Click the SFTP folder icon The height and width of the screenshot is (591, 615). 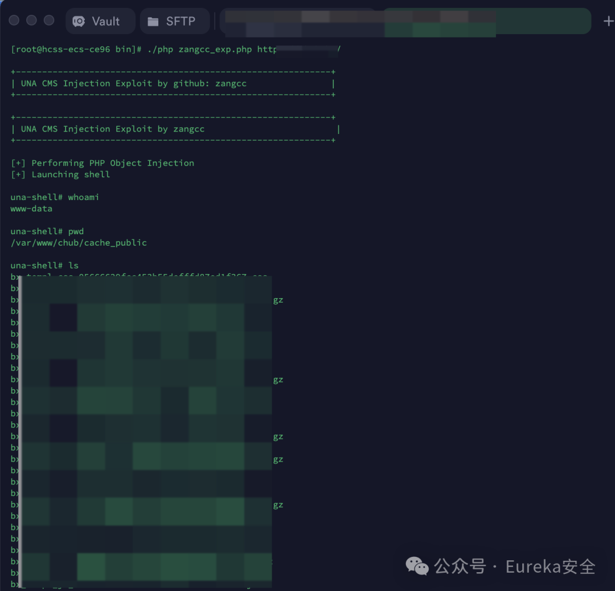click(x=153, y=22)
